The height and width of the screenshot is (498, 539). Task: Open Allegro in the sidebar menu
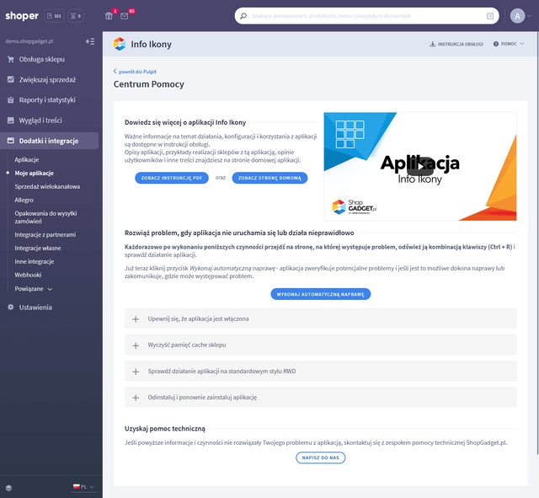(x=24, y=200)
